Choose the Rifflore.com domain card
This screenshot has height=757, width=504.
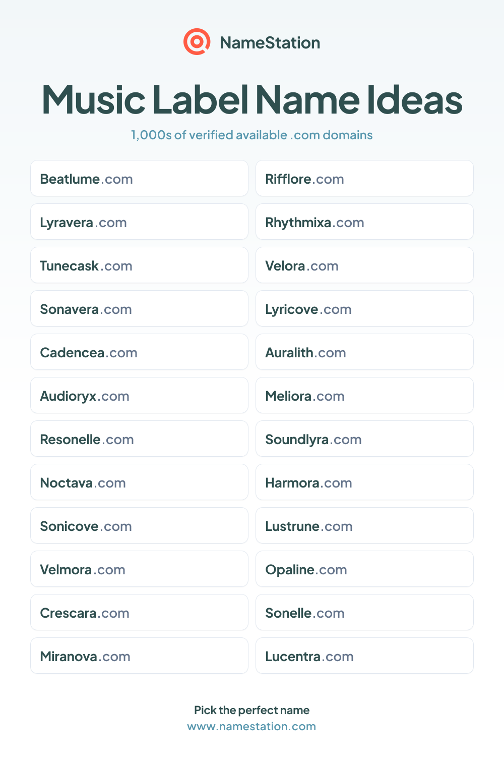[x=364, y=178]
